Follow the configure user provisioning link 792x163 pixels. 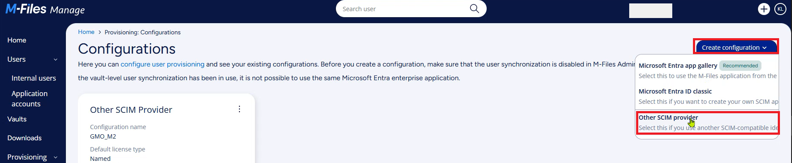click(x=162, y=64)
